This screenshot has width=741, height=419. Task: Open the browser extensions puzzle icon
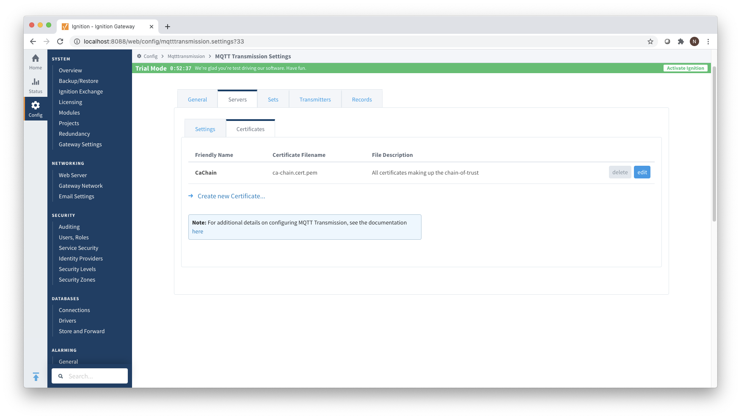681,41
